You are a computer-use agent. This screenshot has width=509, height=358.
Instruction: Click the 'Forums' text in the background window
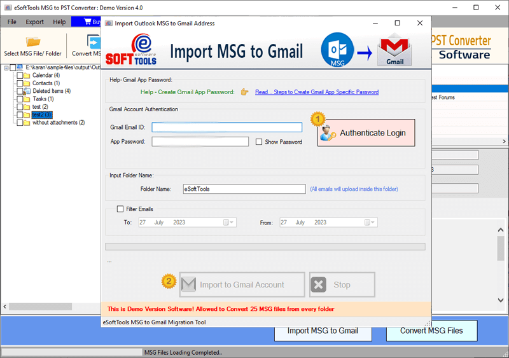point(447,97)
